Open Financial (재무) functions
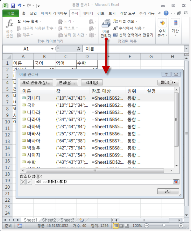191x231 pixels. [x=25, y=35]
